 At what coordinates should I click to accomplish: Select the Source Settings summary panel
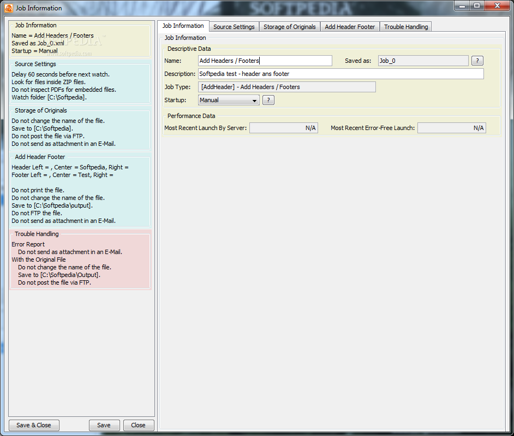80,81
